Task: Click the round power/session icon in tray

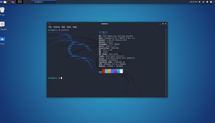Action: pyautogui.click(x=211, y=2)
